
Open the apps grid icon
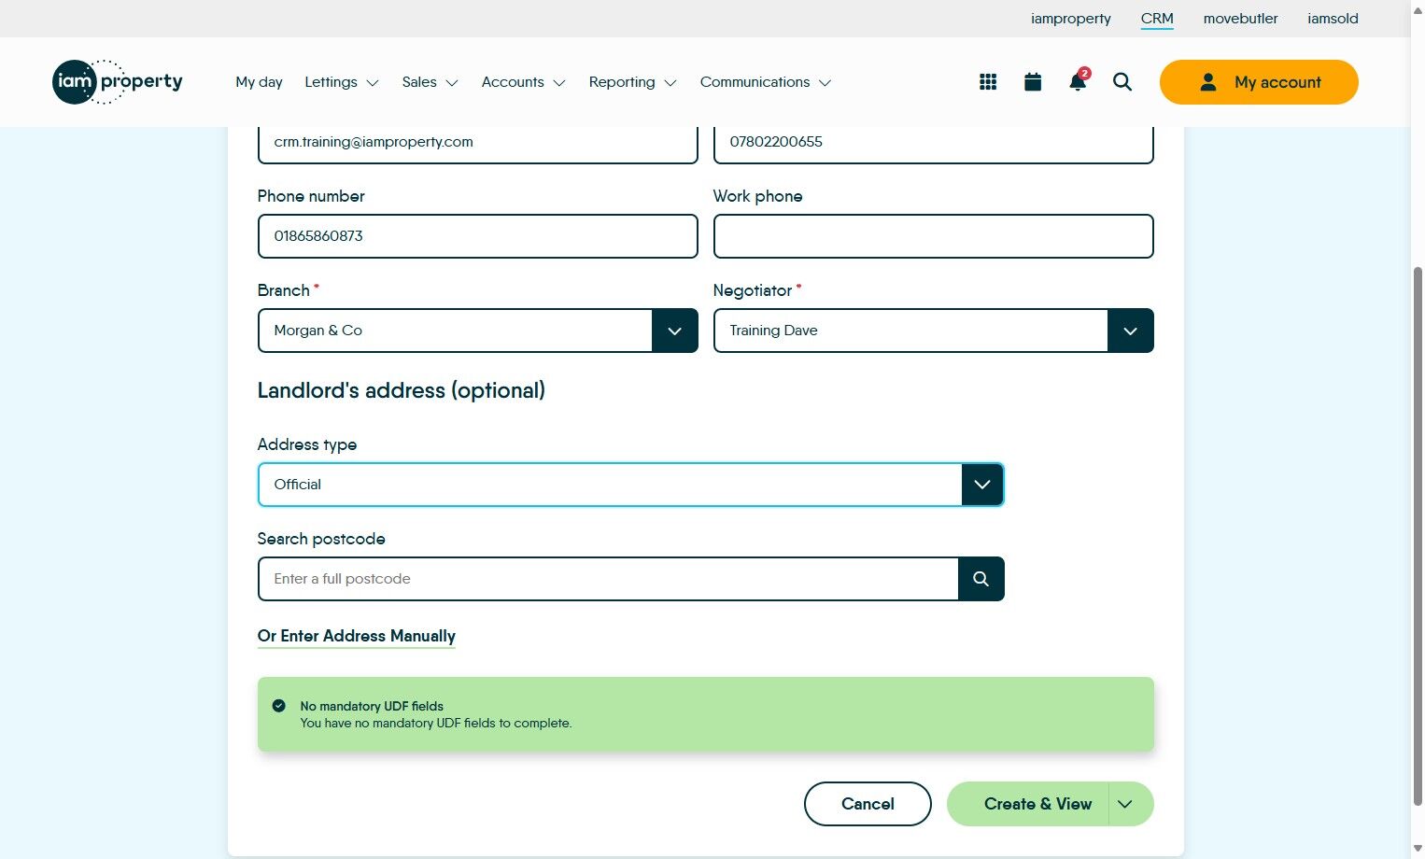[988, 82]
